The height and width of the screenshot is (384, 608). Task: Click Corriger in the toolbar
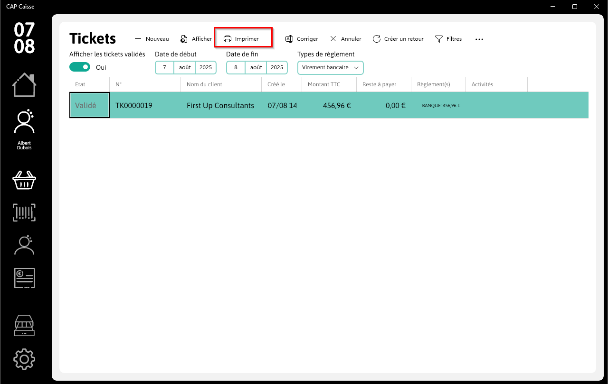pos(302,39)
